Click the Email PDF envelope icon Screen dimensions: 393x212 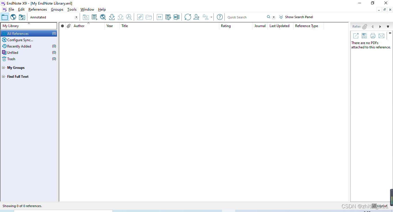381,36
